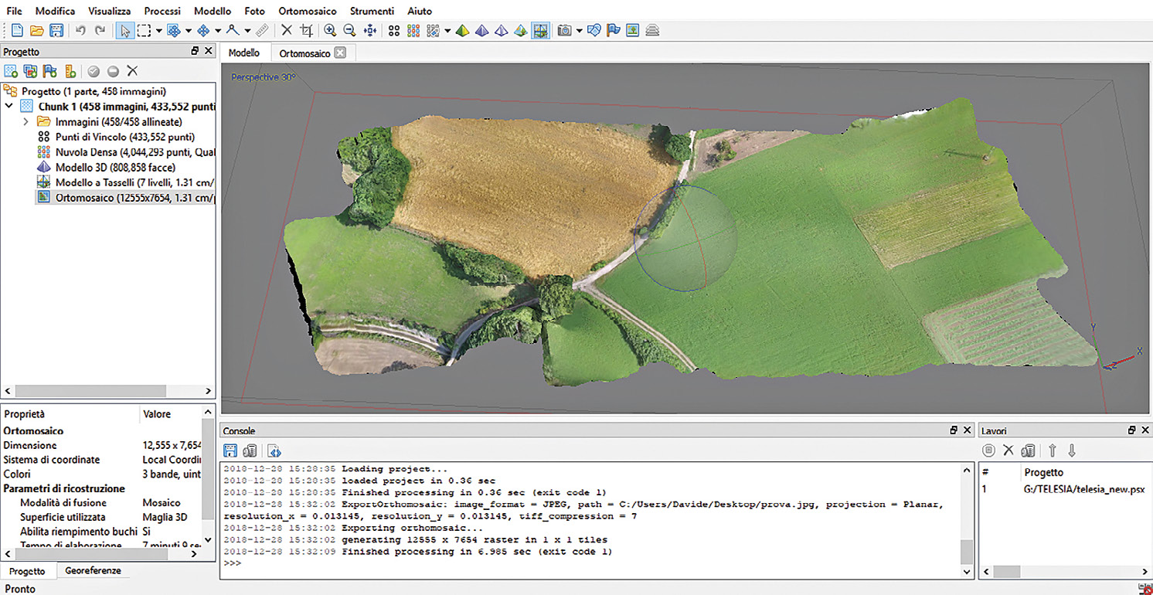Close the Ortomosaico tab
This screenshot has height=595, width=1153.
(x=340, y=53)
